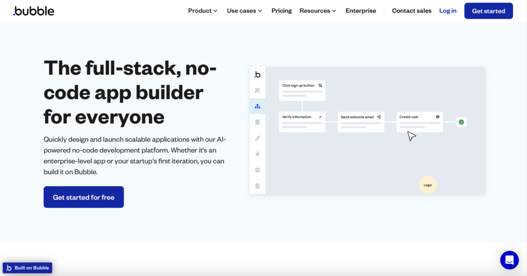Open the Pricing page
This screenshot has width=527, height=276.
282,11
